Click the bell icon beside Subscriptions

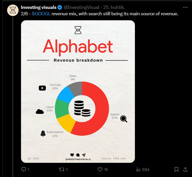[43, 133]
